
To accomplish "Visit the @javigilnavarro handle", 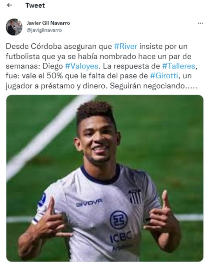I will [44, 30].
